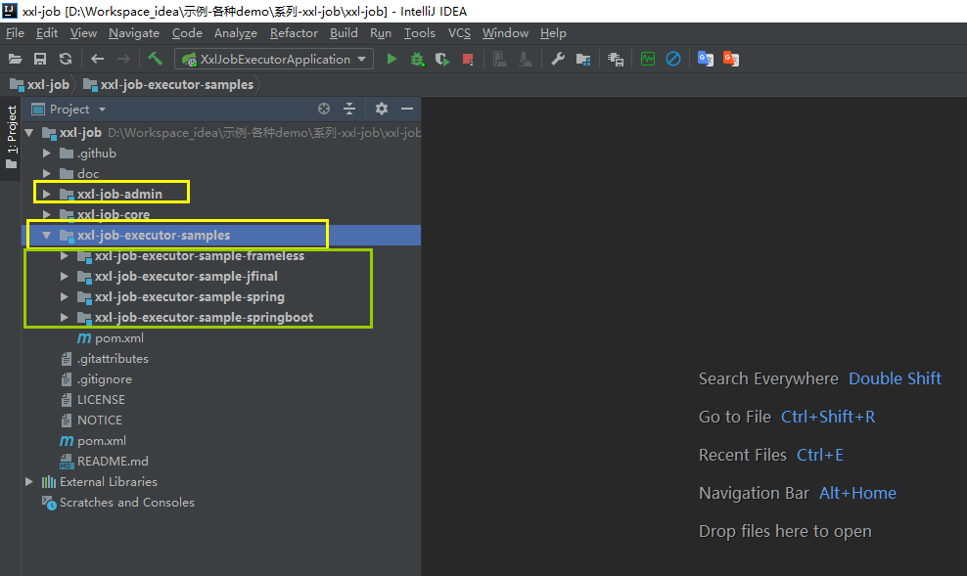Open the Edit menu

pyautogui.click(x=47, y=33)
